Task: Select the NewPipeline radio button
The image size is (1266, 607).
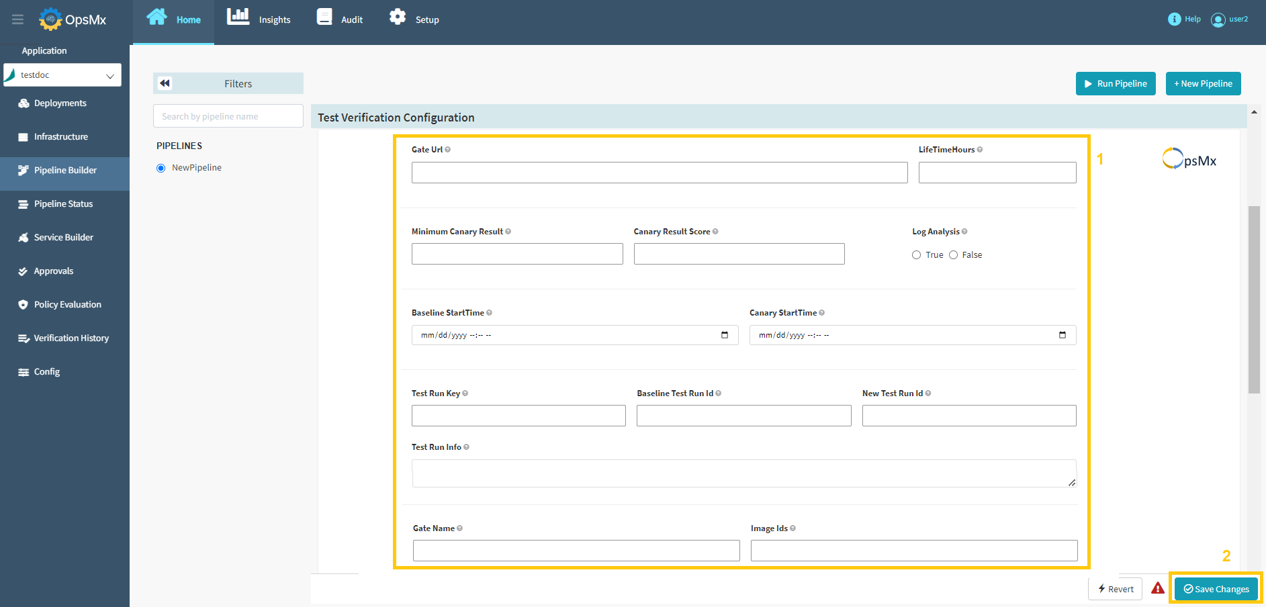Action: point(161,168)
